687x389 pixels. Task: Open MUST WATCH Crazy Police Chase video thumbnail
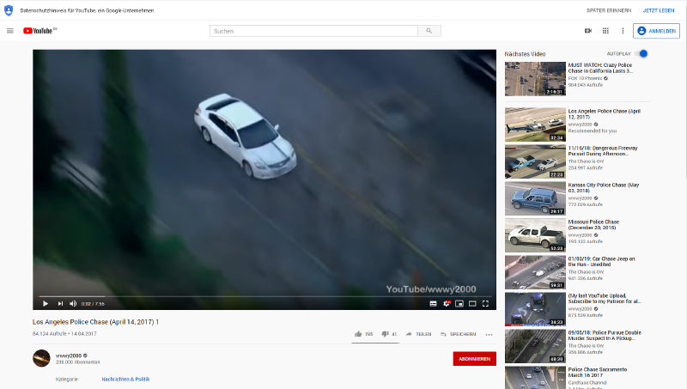click(535, 79)
